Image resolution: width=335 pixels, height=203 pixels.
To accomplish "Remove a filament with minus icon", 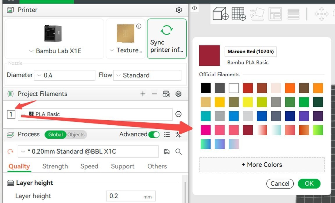I will 154,94.
